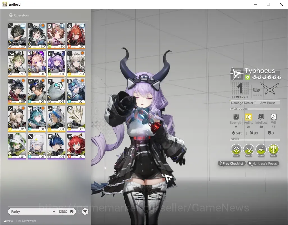Select the fourth bright green skill icon

273,149
